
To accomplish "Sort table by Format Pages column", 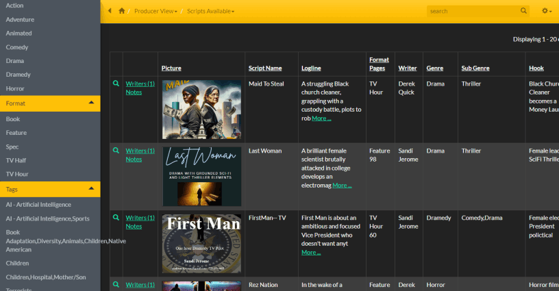I will [379, 64].
